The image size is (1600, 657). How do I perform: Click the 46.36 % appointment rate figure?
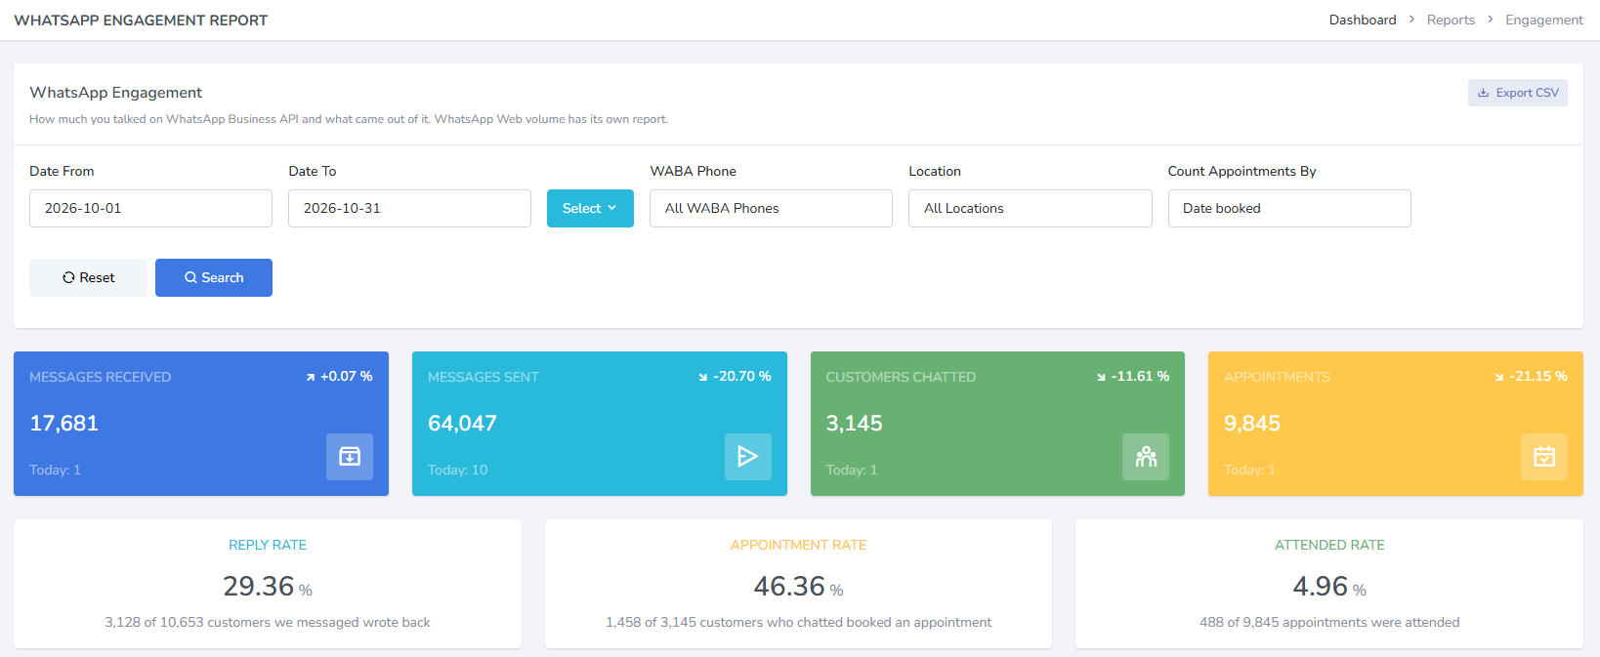pyautogui.click(x=798, y=586)
